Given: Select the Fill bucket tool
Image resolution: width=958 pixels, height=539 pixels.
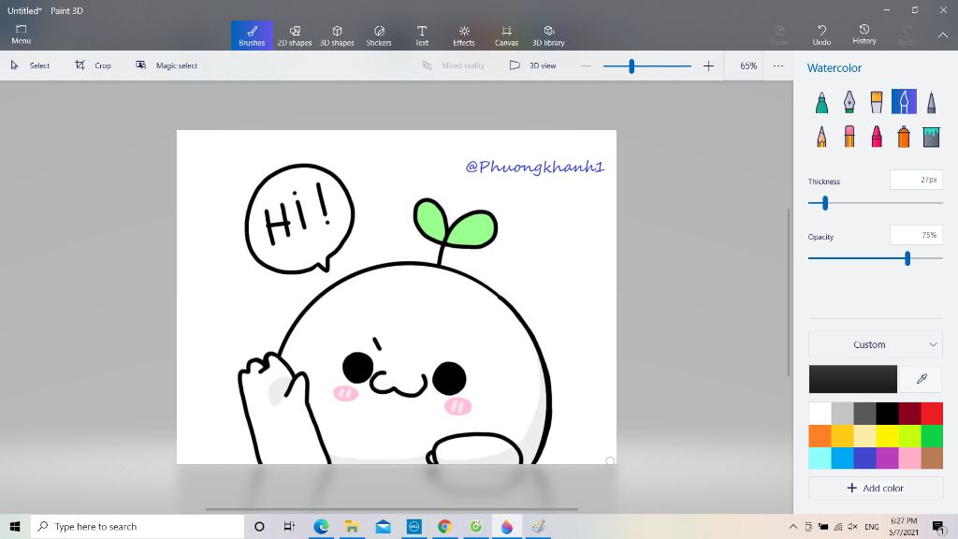Looking at the screenshot, I should coord(931,137).
